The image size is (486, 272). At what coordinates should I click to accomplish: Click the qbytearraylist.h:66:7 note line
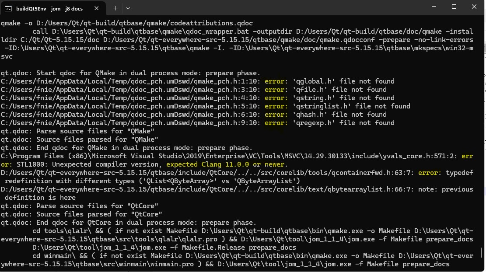[237, 193]
